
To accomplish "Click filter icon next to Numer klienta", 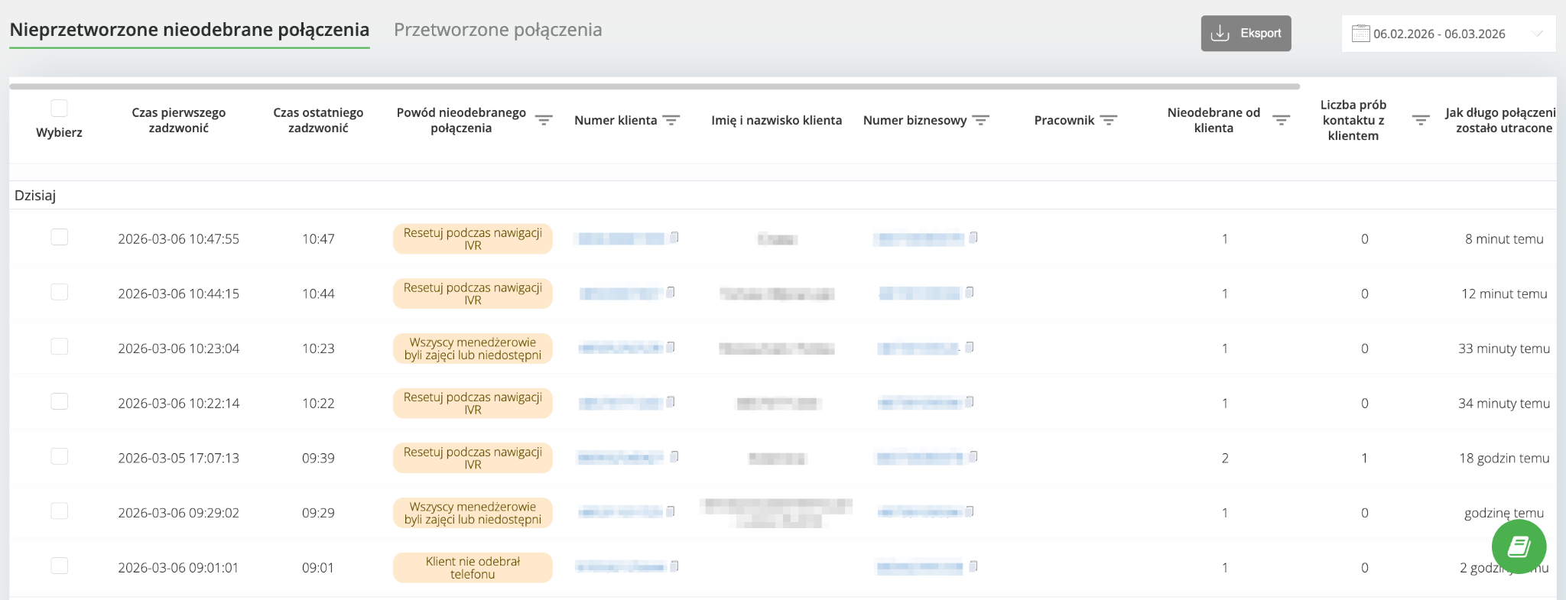I will click(x=671, y=120).
